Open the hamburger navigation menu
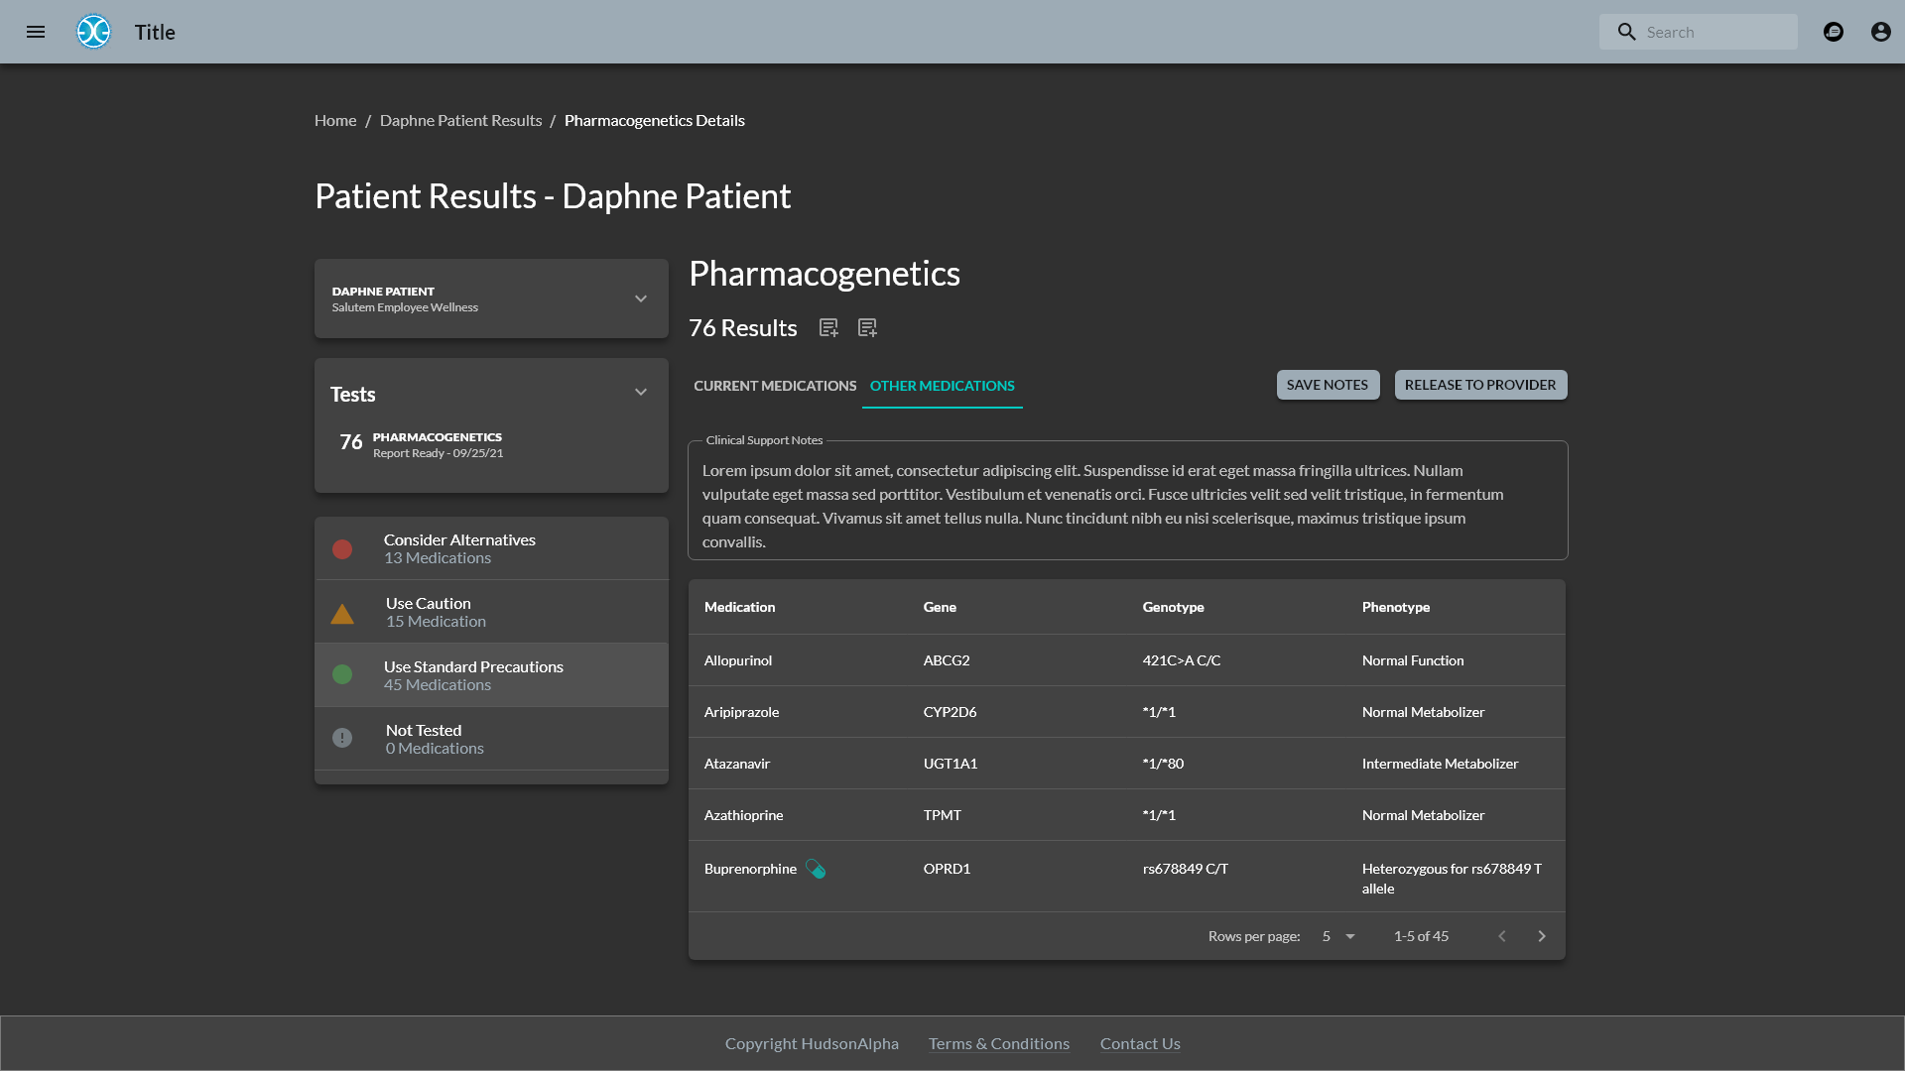Viewport: 1905px width, 1071px height. point(36,32)
